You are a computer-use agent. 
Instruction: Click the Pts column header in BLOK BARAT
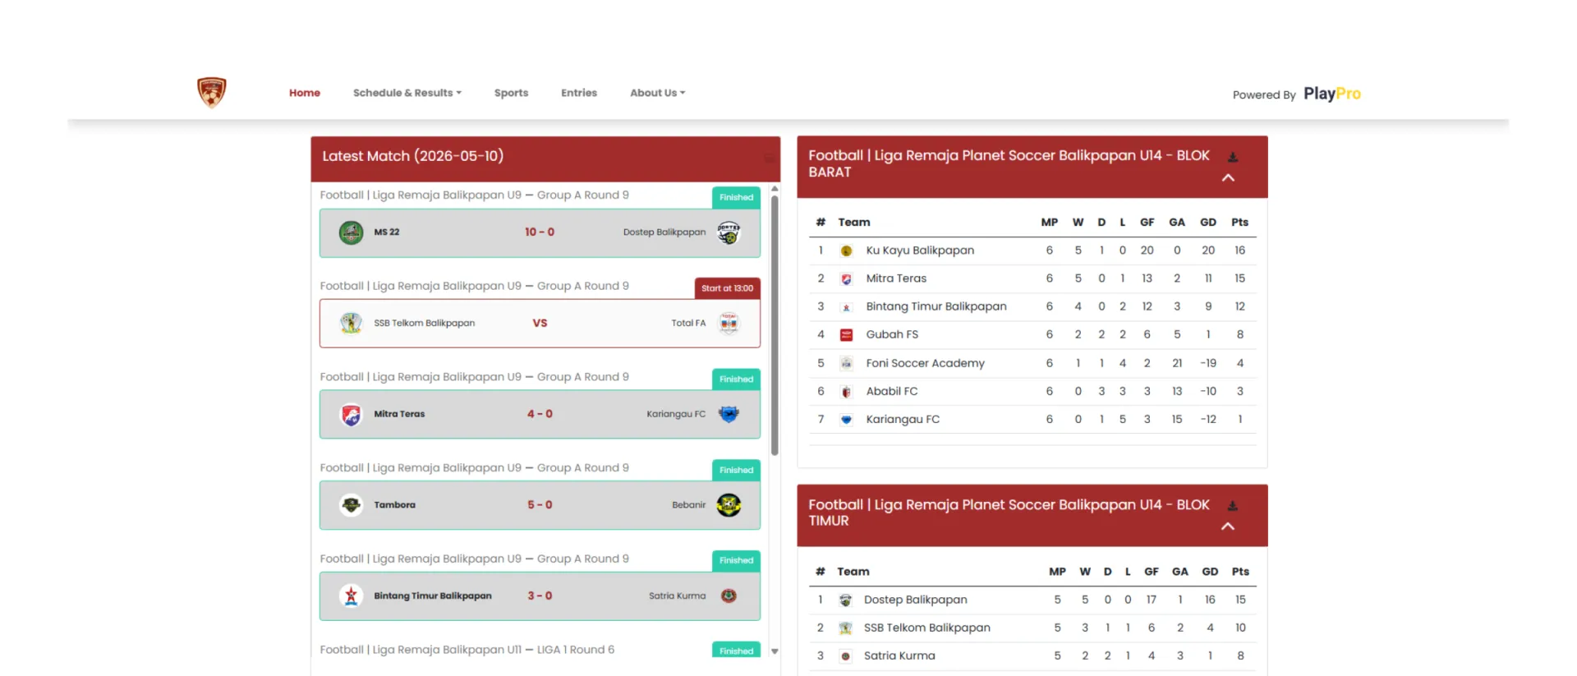1239,222
